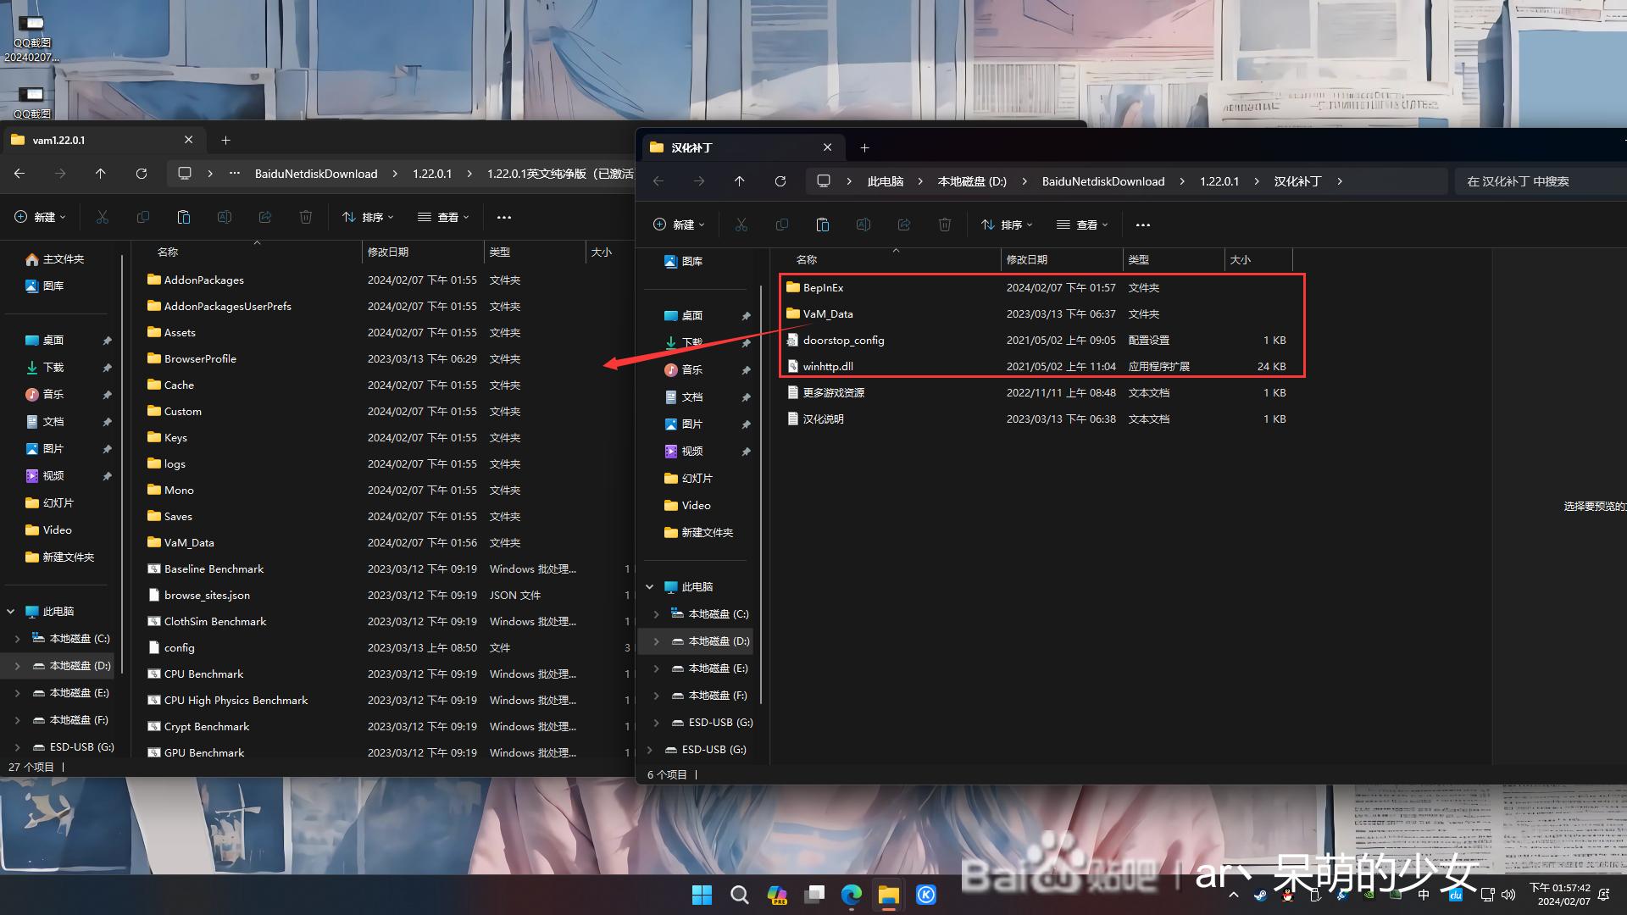The width and height of the screenshot is (1627, 915).
Task: Expand 本地磁盘 (E:) in 汉化补丁 sidebar
Action: [x=656, y=668]
